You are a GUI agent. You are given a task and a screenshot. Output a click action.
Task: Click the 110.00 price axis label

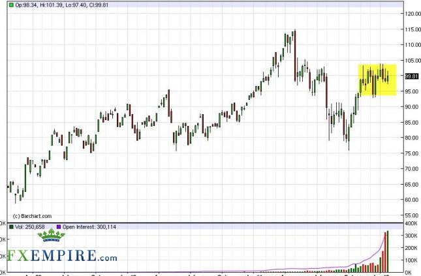tap(413, 45)
